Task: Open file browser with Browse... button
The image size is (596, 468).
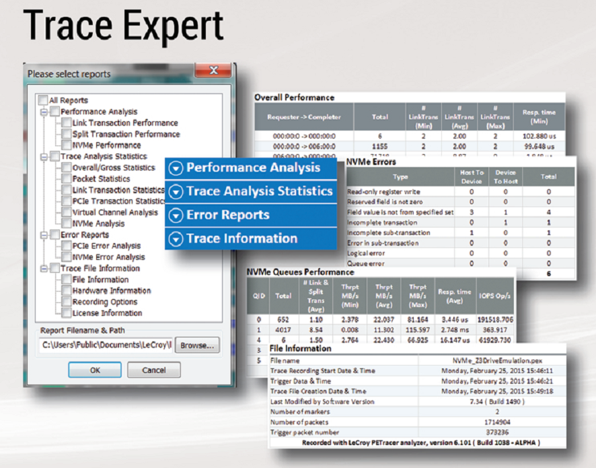Action: coord(198,345)
